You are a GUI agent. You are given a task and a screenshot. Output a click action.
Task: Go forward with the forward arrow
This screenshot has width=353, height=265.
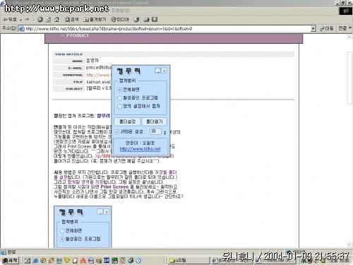tap(28, 20)
